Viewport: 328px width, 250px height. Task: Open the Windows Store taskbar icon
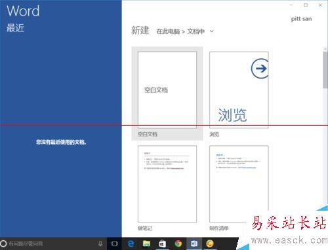[x=162, y=243]
